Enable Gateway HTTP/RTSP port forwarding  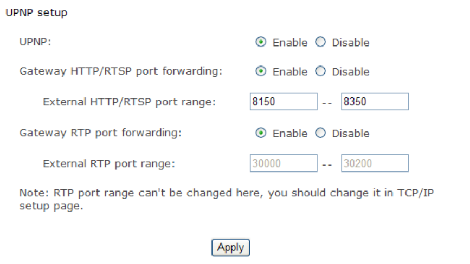[261, 72]
